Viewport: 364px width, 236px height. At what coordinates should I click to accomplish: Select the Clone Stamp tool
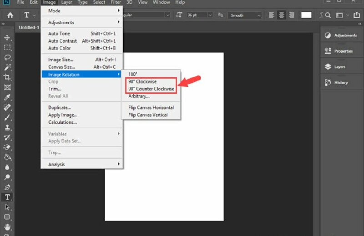(7, 127)
